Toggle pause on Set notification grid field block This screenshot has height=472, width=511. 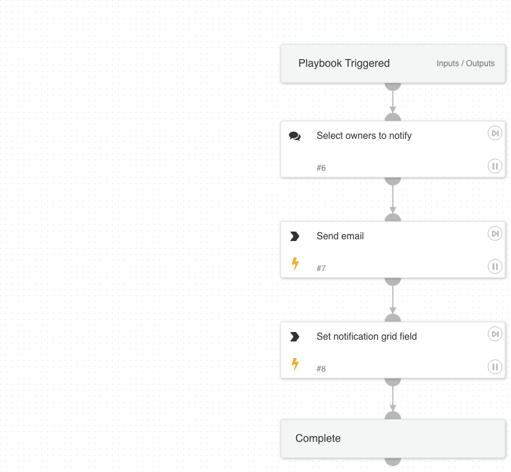click(x=495, y=367)
